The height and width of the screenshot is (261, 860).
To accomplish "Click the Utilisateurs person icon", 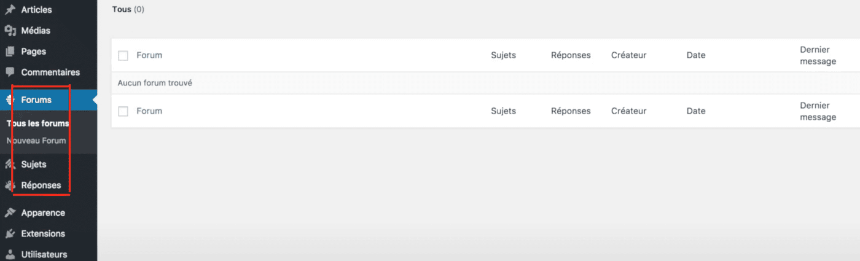I will pyautogui.click(x=10, y=254).
